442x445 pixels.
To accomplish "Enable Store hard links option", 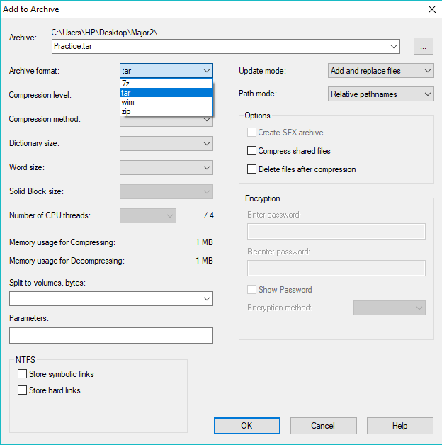I will tap(23, 390).
